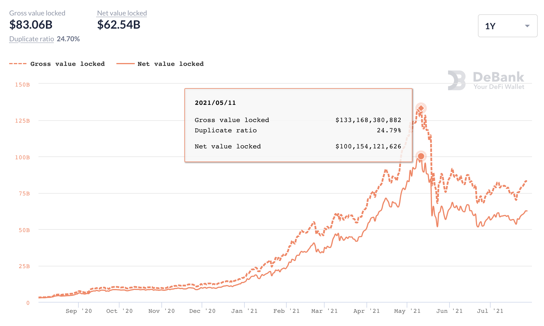Click the 150B y-axis label
Screen dimensions: 544x326
22,85
